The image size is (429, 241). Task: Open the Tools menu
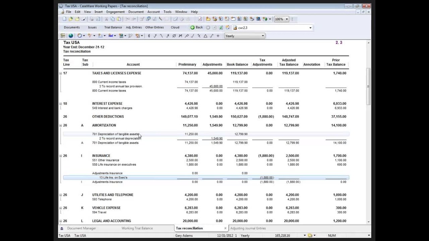point(167,12)
